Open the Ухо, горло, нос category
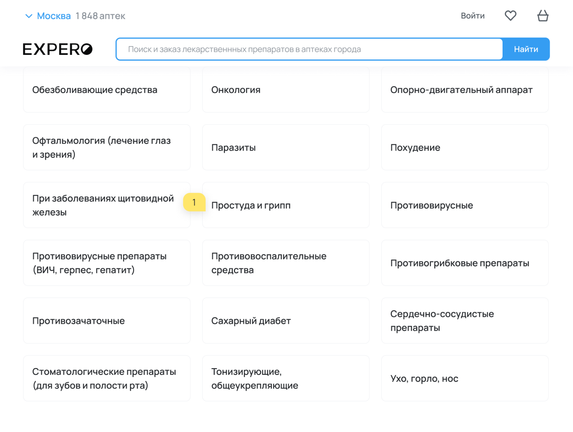 pyautogui.click(x=465, y=378)
